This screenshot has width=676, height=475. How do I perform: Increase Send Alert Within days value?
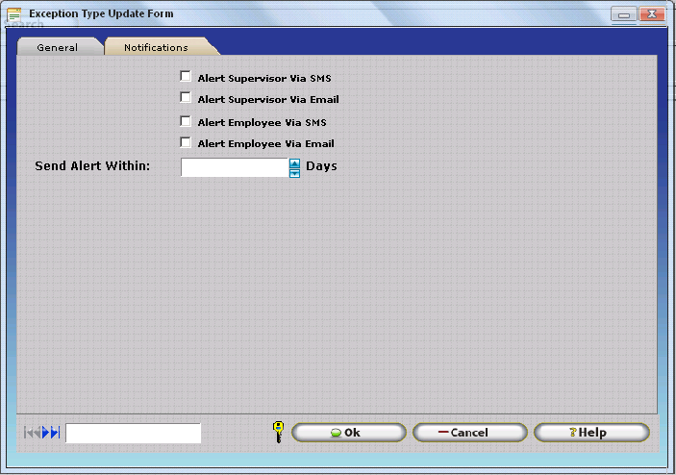(295, 162)
